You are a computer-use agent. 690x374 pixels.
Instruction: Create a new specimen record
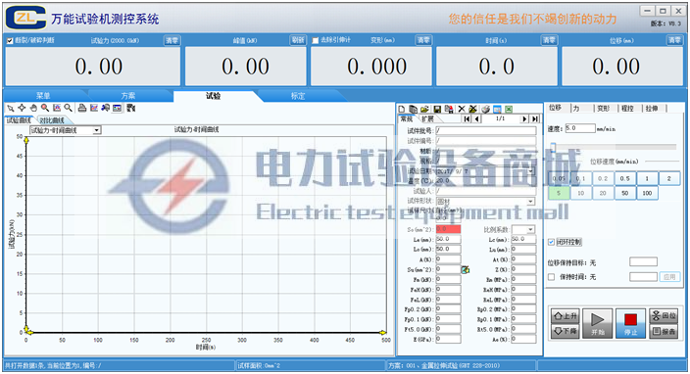(402, 109)
